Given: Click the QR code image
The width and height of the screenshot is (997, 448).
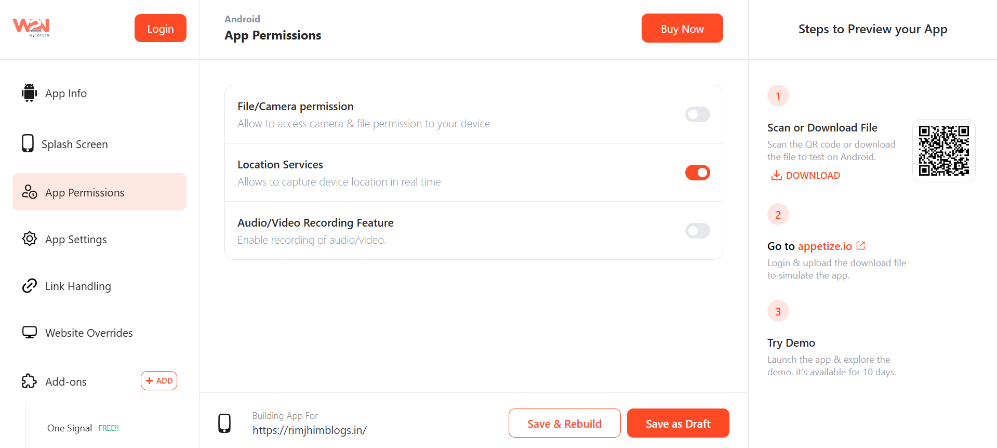Looking at the screenshot, I should point(943,151).
